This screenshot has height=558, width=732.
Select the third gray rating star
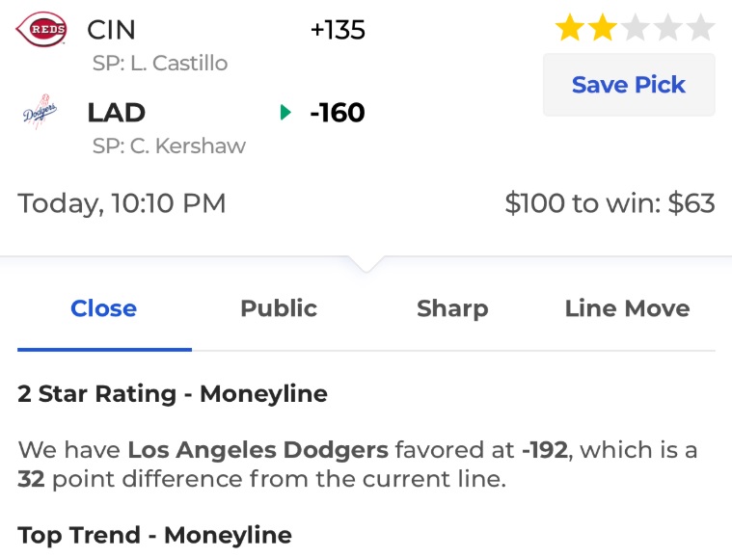pos(636,28)
